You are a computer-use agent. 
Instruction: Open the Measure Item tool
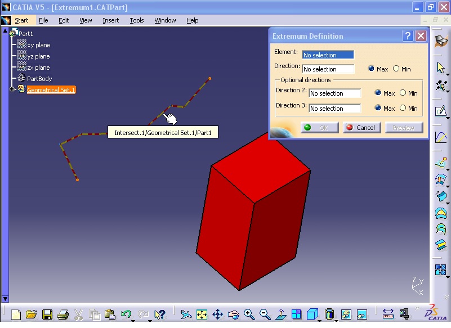404,314
